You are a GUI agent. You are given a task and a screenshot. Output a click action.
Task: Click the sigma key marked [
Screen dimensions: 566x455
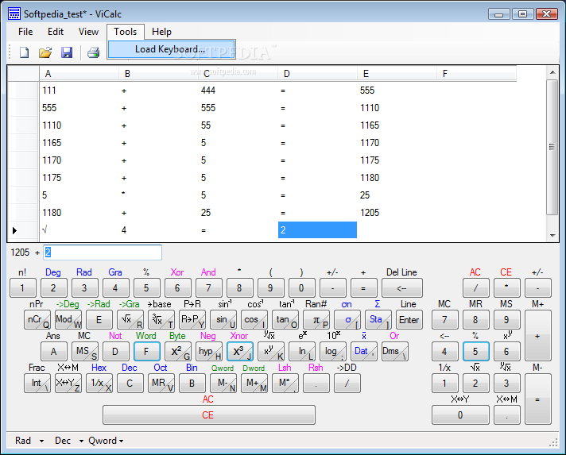coord(347,320)
